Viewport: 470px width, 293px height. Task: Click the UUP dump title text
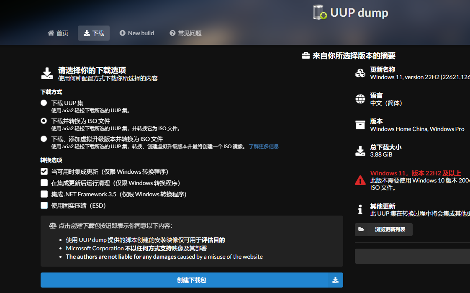[x=359, y=13]
